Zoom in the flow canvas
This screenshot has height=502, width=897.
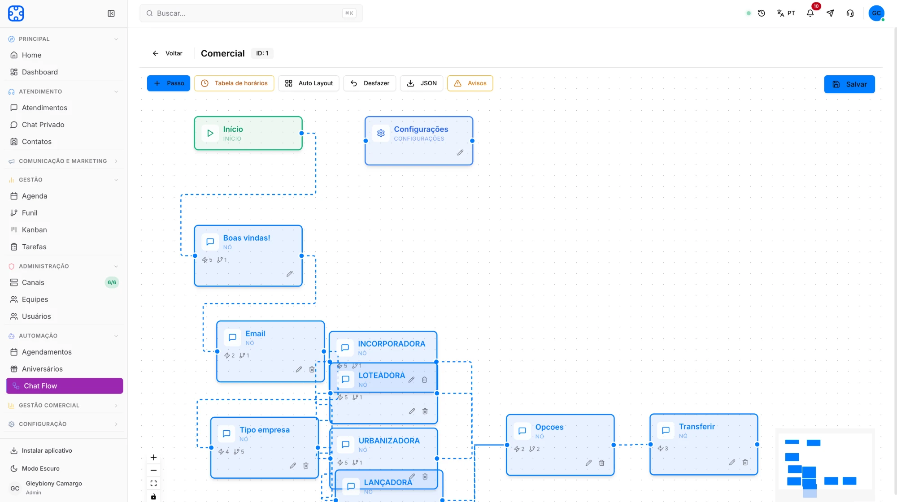[x=153, y=457]
